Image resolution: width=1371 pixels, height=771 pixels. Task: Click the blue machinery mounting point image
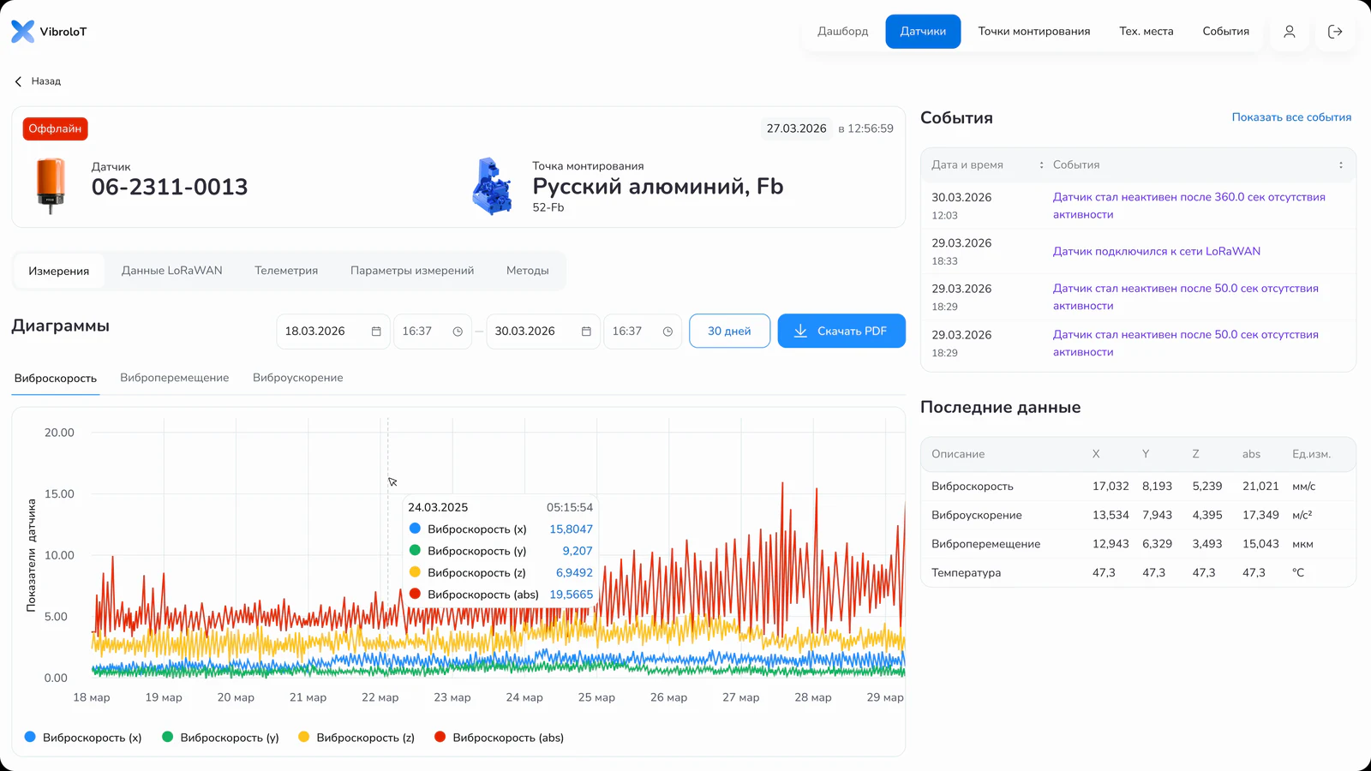pyautogui.click(x=493, y=186)
